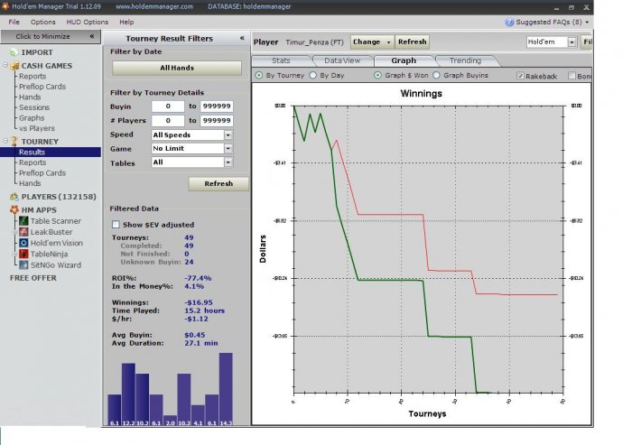The height and width of the screenshot is (445, 632).
Task: Switch to the Trending tab
Action: pyautogui.click(x=465, y=60)
